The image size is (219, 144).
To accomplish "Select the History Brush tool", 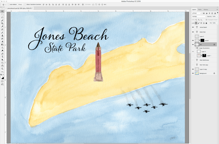I will (2, 39).
